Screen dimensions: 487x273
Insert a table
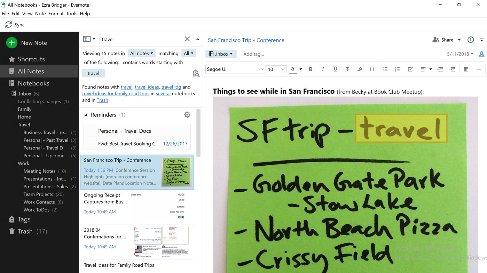click(466, 69)
